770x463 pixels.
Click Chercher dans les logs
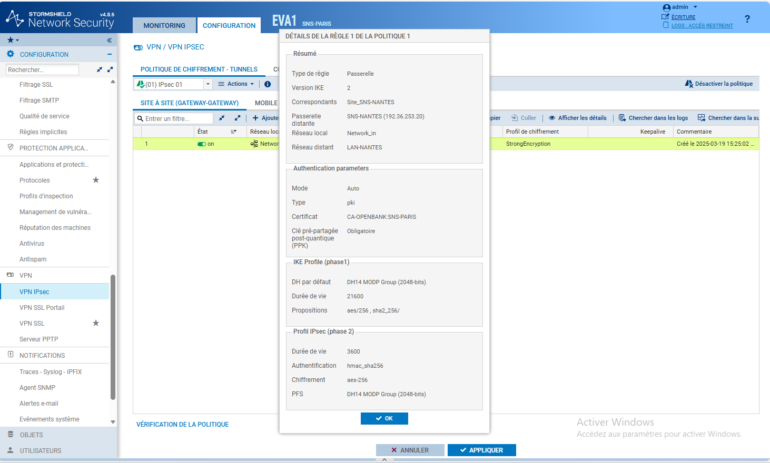point(653,118)
